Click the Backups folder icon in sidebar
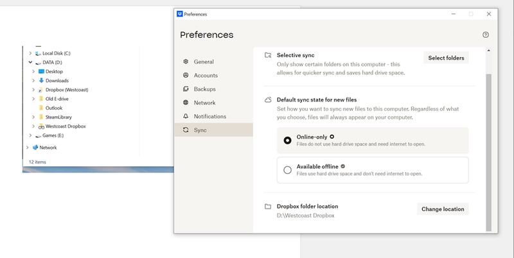This screenshot has width=514, height=258. pyautogui.click(x=186, y=89)
